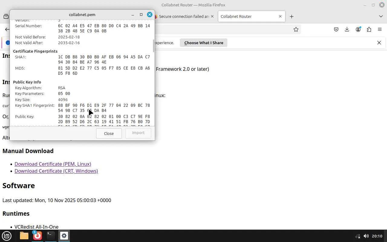Minimize the Firefox browser window

(365, 5)
